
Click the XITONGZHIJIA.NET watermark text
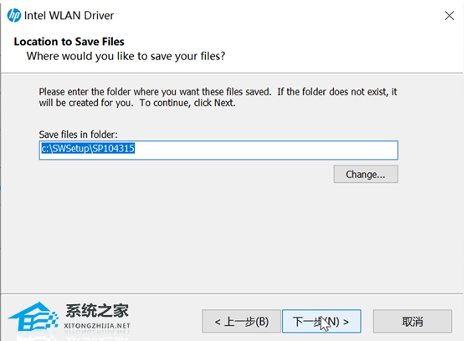(97, 326)
